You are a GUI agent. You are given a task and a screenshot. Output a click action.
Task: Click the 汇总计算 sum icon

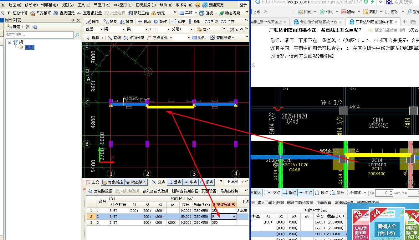9,13
